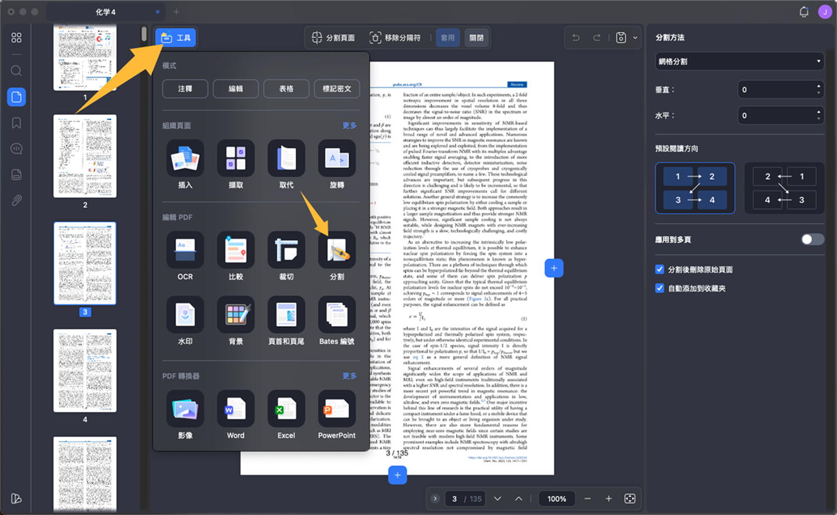Click the page panel icon in left sidebar
The height and width of the screenshot is (515, 837).
[x=16, y=97]
